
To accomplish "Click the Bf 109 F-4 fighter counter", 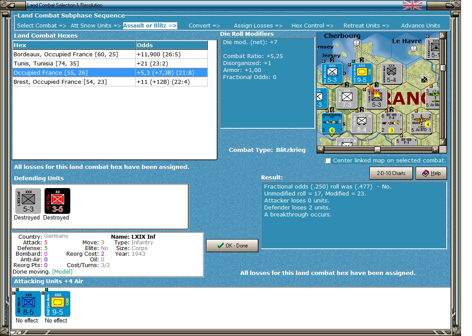I will pos(391,123).
